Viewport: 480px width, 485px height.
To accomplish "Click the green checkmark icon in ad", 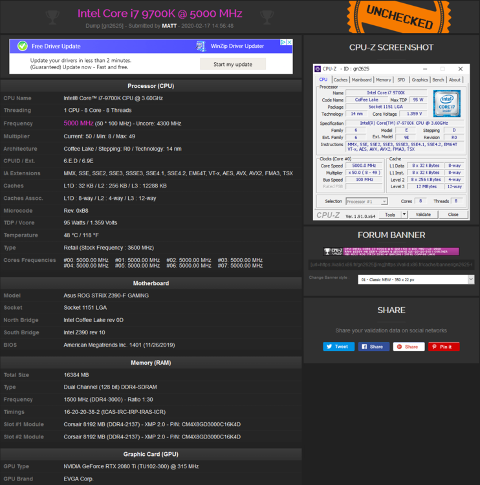I will click(x=23, y=46).
